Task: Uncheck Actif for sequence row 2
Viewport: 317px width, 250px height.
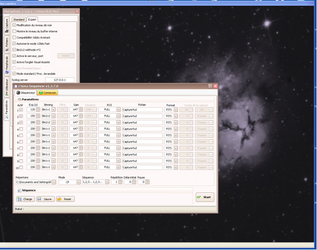Action: coord(21,116)
